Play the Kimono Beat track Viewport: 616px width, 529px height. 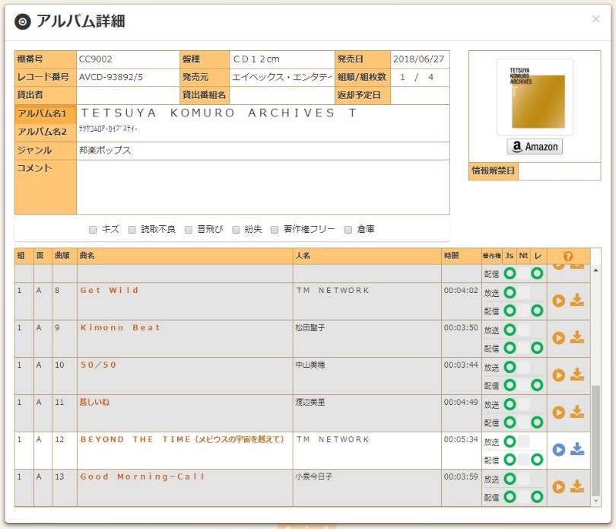558,338
